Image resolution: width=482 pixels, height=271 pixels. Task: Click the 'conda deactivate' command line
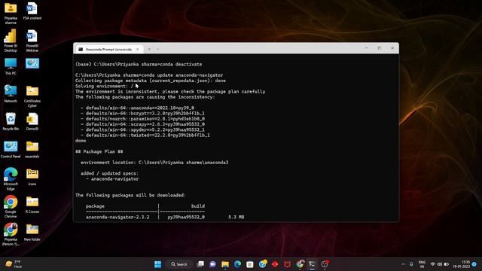(139, 64)
